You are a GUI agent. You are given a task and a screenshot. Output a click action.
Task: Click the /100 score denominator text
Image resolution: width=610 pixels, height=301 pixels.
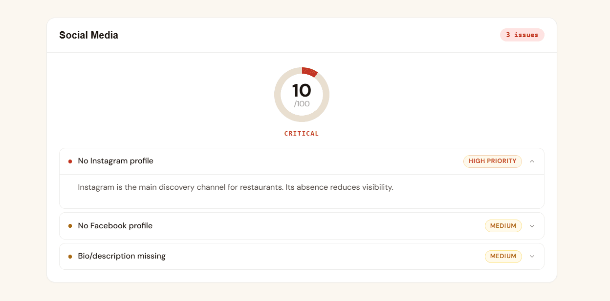pos(302,104)
